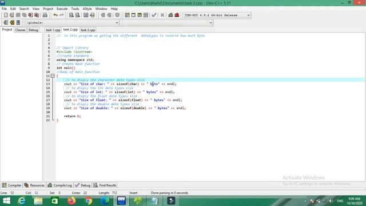Click the Run toolbar icon
Viewport: 366px width, 206px height.
[x=133, y=15]
